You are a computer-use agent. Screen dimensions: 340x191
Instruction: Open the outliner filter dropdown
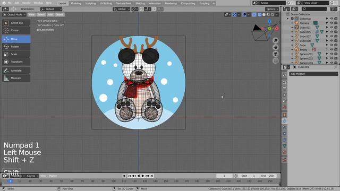(334, 9)
